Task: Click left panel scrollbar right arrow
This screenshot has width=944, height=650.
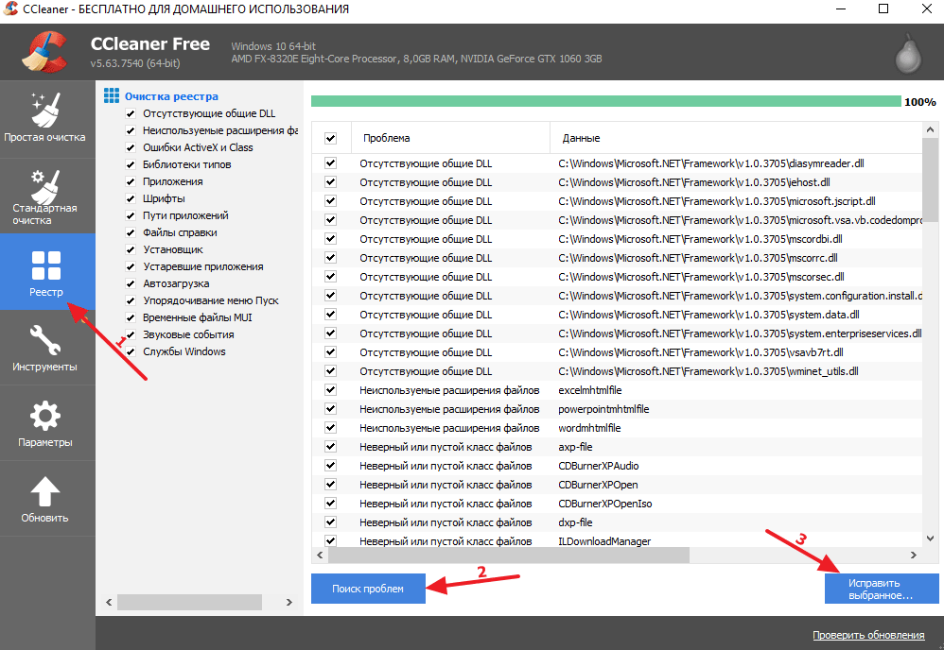Action: 289,602
